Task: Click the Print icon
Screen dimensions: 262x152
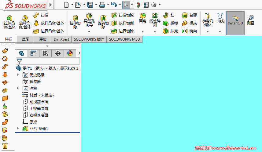Action: pos(102,5)
